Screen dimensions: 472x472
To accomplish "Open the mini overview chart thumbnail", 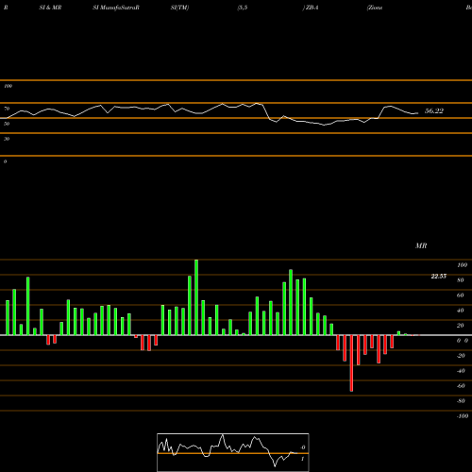I will (x=233, y=452).
